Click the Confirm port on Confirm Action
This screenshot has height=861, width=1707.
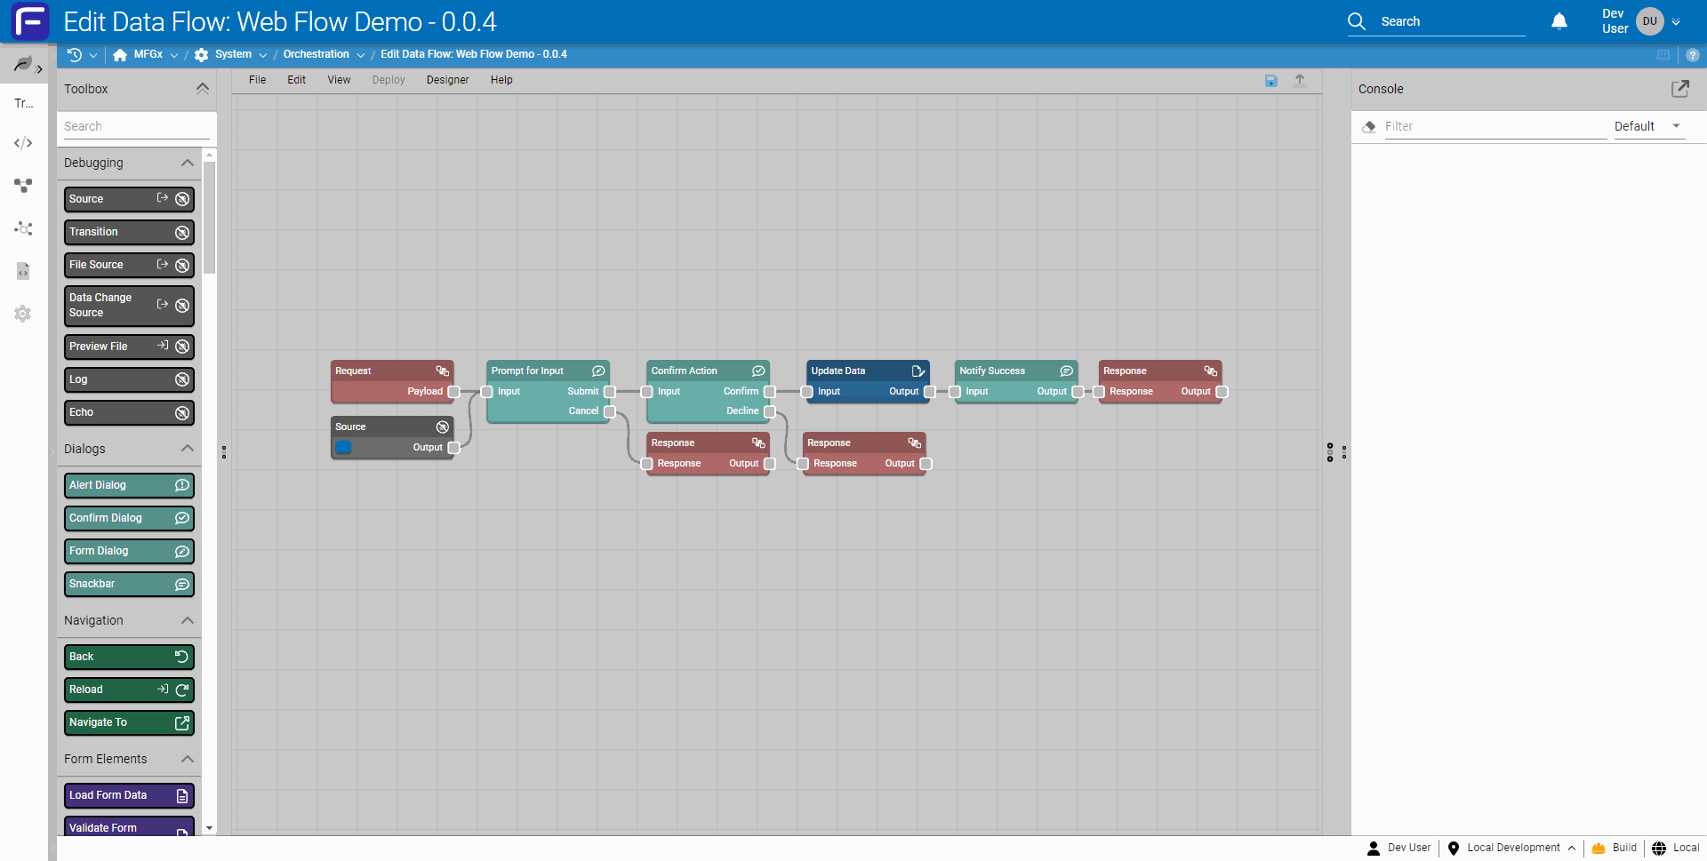770,392
